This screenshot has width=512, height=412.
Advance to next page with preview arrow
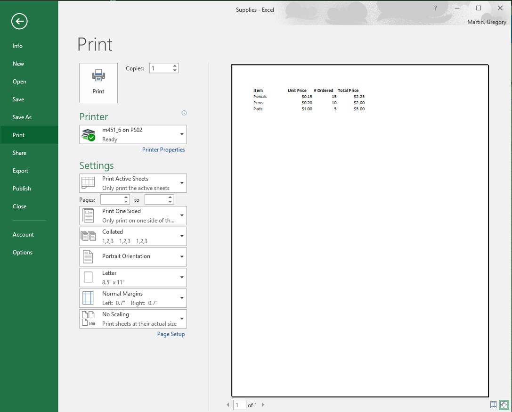[263, 404]
